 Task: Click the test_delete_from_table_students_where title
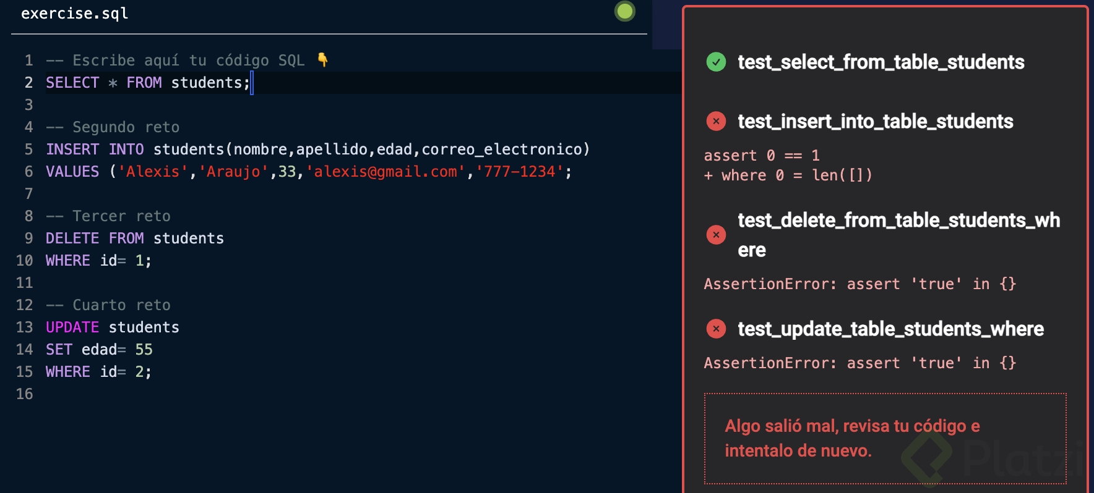pos(898,221)
